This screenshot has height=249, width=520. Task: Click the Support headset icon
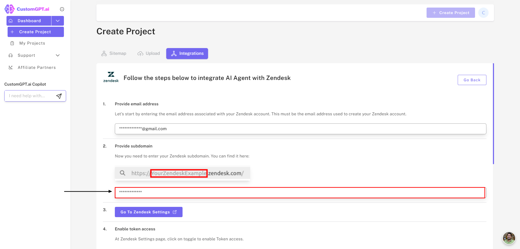pos(11,55)
